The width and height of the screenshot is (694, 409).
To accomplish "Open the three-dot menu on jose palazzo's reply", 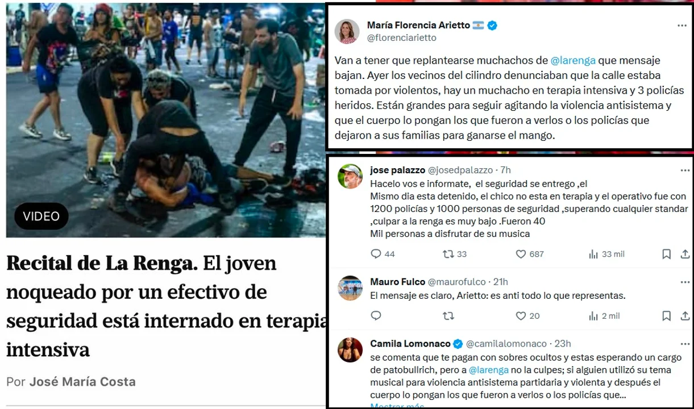I will 685,170.
